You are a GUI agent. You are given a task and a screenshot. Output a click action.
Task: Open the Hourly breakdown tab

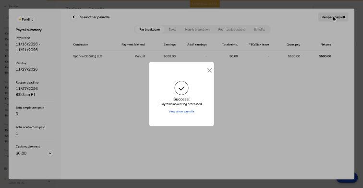click(x=197, y=30)
